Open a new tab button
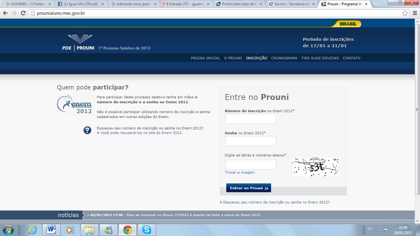 [x=377, y=4]
